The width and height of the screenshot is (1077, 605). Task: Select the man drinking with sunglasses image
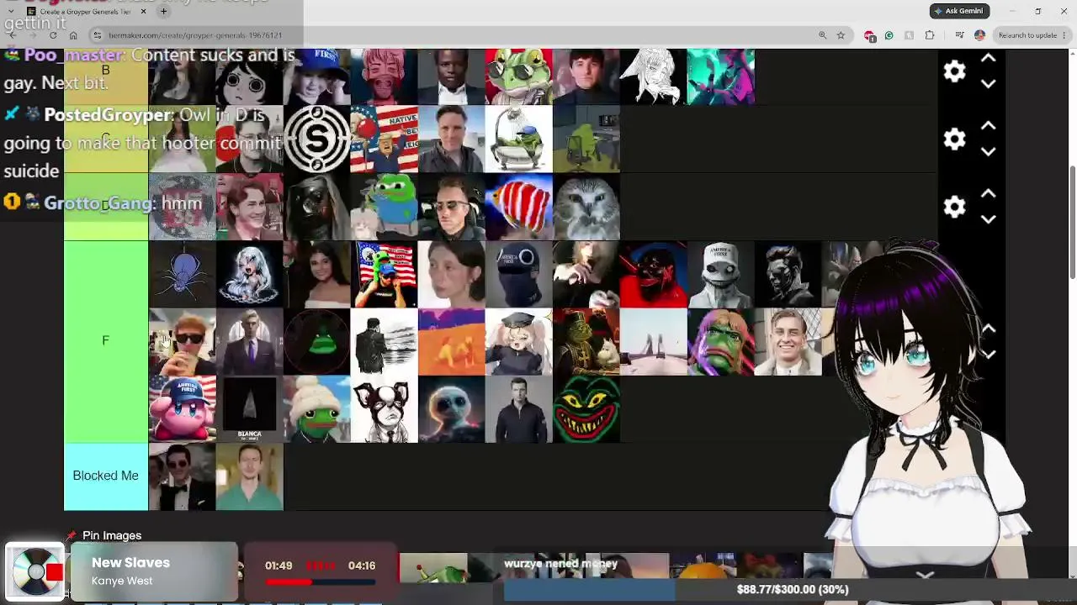pos(183,342)
